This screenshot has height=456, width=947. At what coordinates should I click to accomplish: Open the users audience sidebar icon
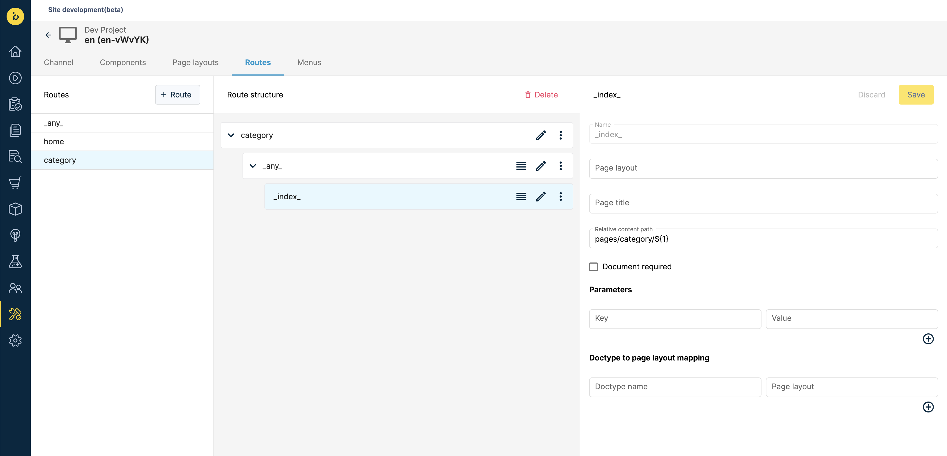click(x=15, y=288)
